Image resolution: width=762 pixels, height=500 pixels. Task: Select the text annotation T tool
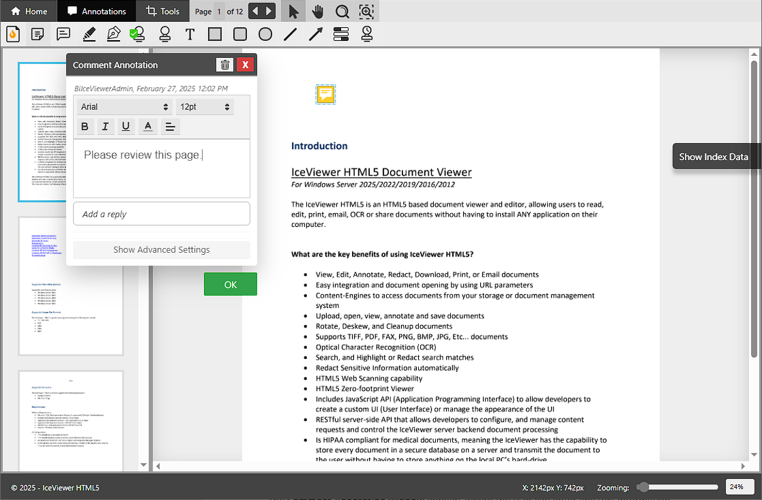coord(190,34)
